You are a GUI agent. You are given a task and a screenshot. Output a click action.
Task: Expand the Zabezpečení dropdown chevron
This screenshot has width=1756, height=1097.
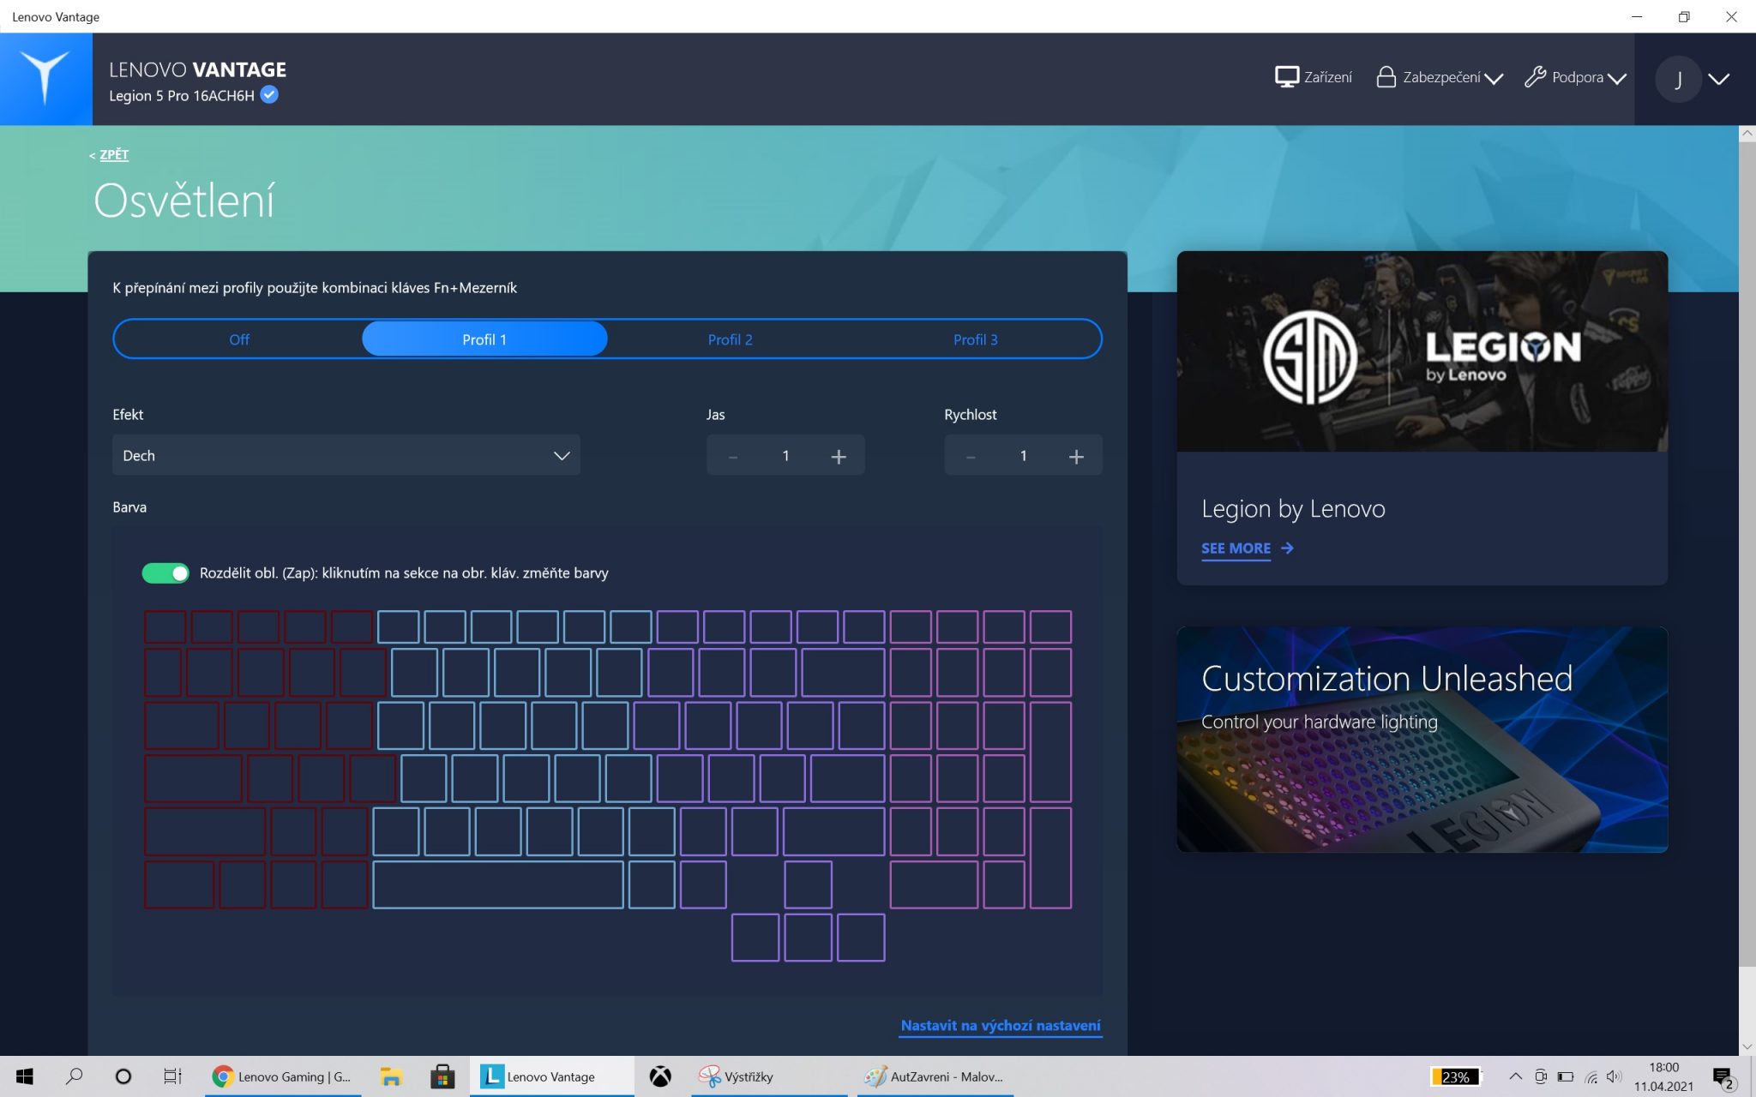click(1494, 79)
